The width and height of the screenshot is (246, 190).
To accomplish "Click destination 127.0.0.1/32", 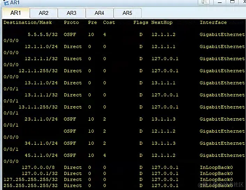I will coord(40,173).
